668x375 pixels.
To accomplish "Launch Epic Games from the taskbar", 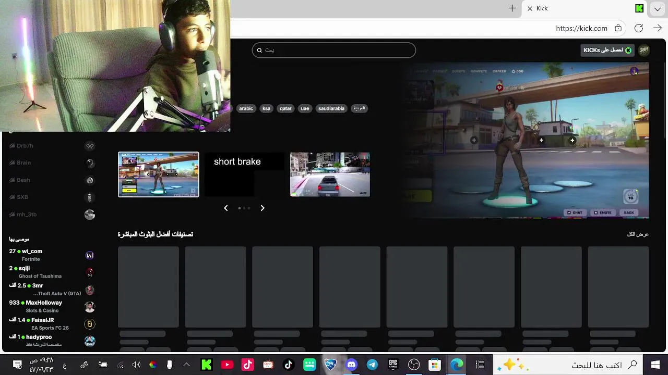I will pos(393,365).
